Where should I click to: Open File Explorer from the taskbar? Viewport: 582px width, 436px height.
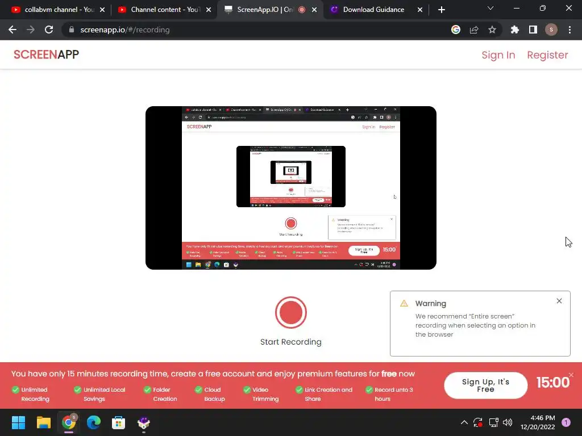(x=43, y=422)
